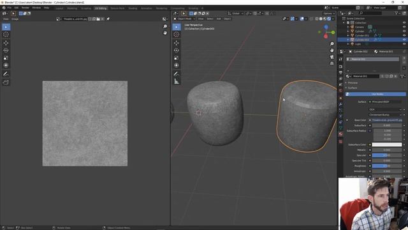Viewport: 408px width, 230px height.
Task: Switch between perspective and orthographic view
Action: point(331,63)
